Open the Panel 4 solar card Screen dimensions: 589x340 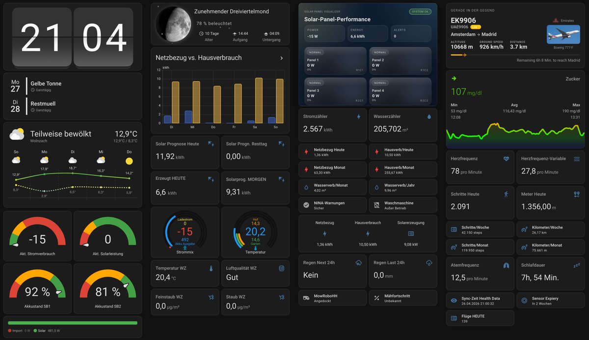[x=400, y=91]
